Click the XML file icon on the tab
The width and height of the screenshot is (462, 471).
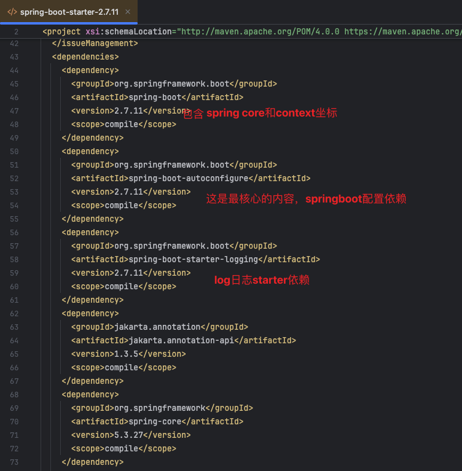click(x=12, y=12)
